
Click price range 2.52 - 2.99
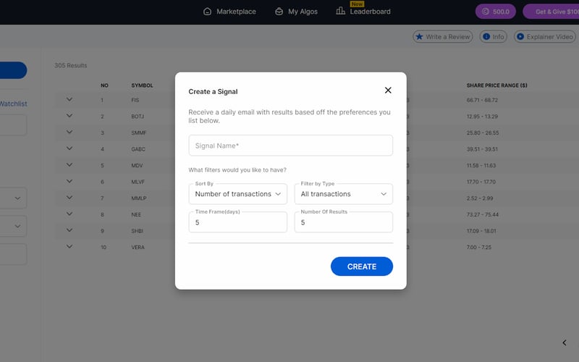pyautogui.click(x=480, y=198)
